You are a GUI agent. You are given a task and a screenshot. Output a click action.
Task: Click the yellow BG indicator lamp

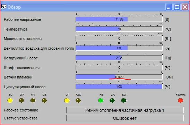click(10, 100)
